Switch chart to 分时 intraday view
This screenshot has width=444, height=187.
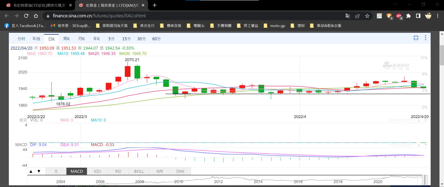(21, 39)
